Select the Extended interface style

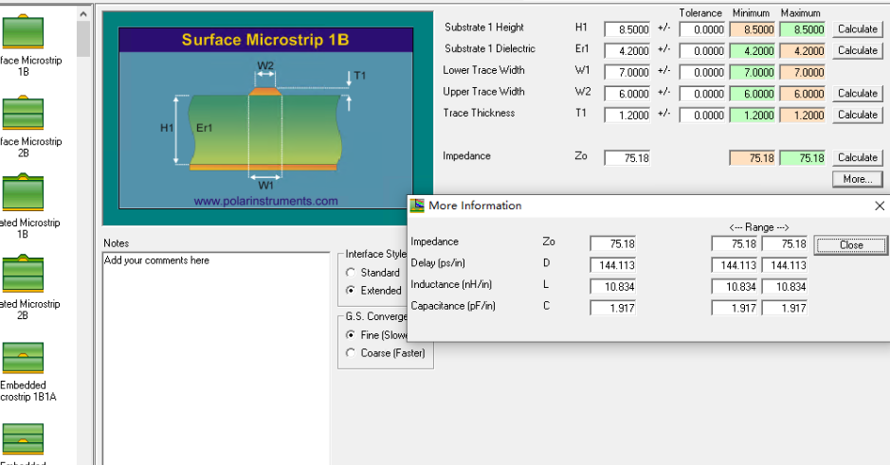351,291
